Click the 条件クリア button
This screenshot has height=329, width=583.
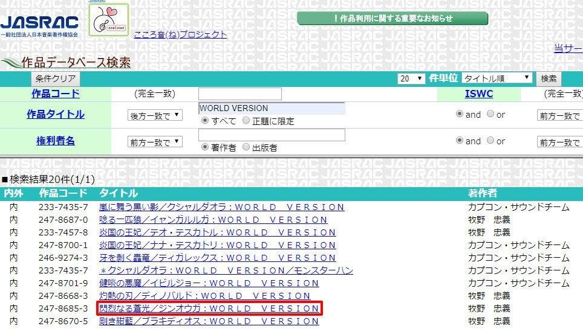(x=56, y=78)
